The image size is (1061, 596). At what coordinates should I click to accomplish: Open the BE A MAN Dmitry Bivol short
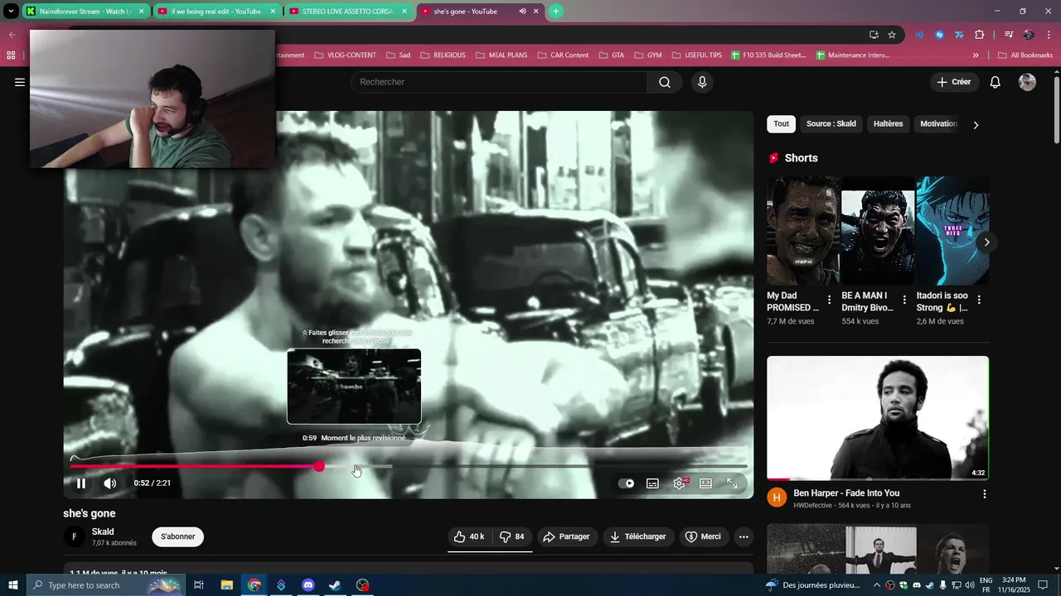[878, 231]
